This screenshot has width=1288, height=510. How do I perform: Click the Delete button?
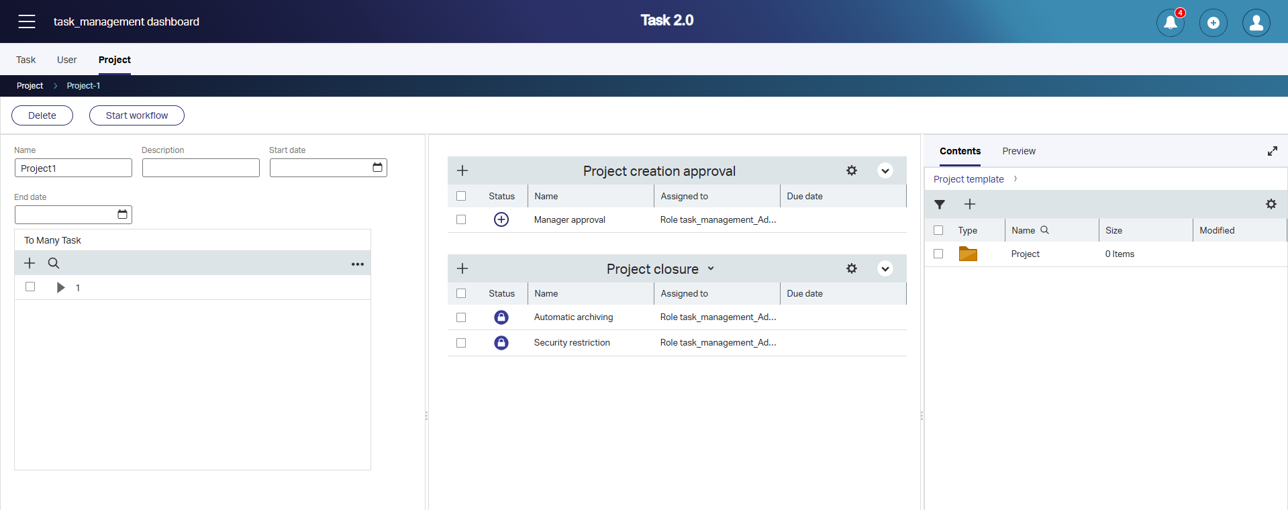point(42,115)
